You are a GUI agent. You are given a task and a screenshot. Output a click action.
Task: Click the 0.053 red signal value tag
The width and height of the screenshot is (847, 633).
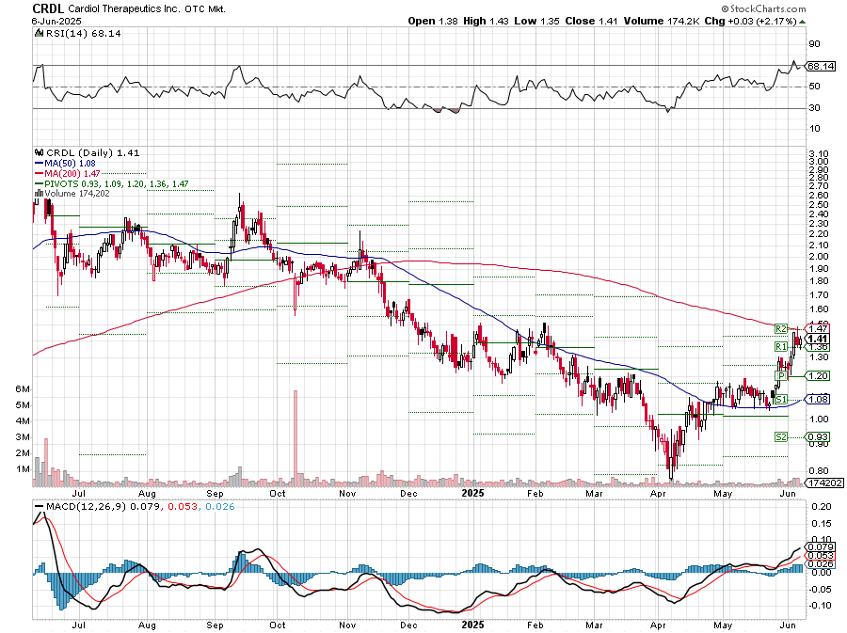821,555
